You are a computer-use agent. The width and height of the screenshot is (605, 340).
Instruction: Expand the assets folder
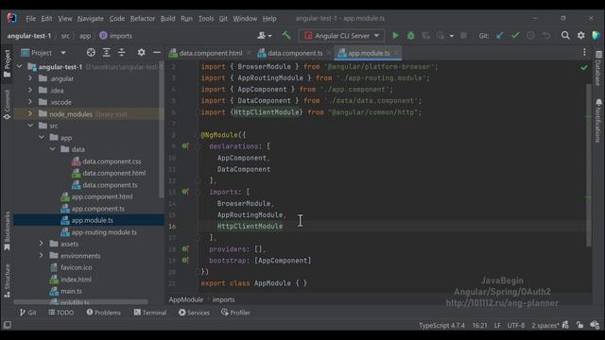42,244
